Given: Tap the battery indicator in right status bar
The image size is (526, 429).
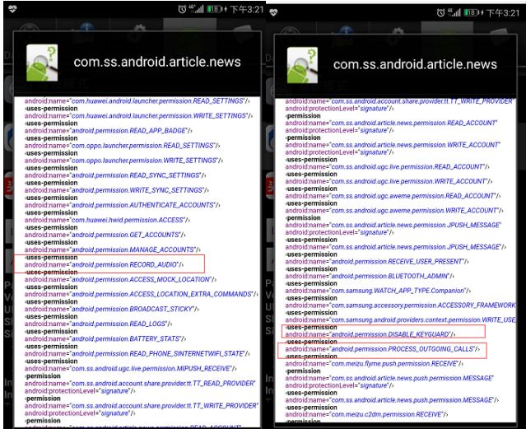Looking at the screenshot, I should pos(472,12).
